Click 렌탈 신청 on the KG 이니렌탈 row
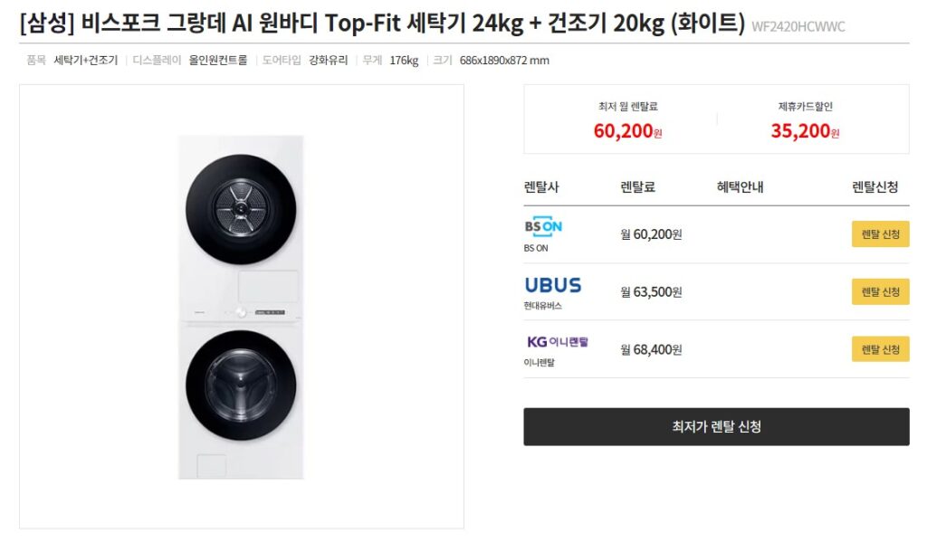Screen dimensions: 927x543 [879, 348]
